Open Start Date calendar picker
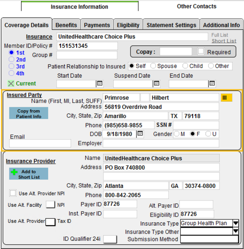Screen dimensions: 244x249 click(x=100, y=84)
